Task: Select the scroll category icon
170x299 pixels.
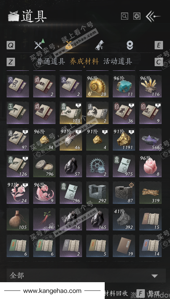Action: pos(99,45)
